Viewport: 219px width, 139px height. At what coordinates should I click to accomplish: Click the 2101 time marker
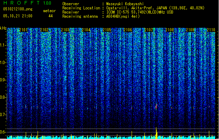(23, 30)
